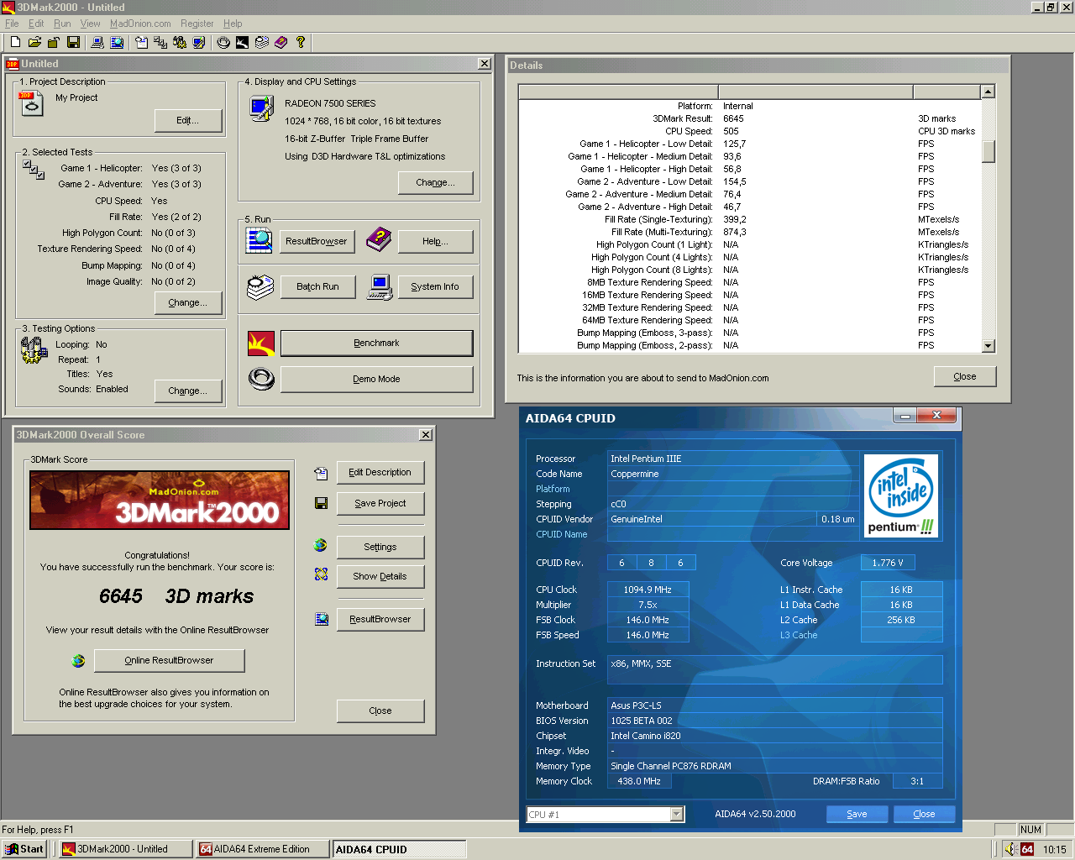Click the Selected Tests checkboxes toolbar icon
This screenshot has width=1075, height=860.
point(160,42)
